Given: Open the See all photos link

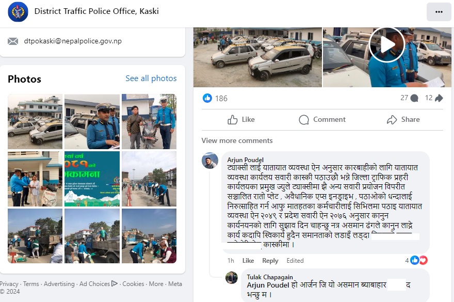Looking at the screenshot, I should pos(151,78).
